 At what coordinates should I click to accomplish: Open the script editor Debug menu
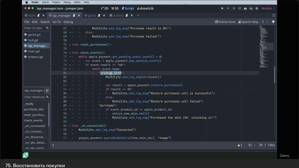point(68,22)
